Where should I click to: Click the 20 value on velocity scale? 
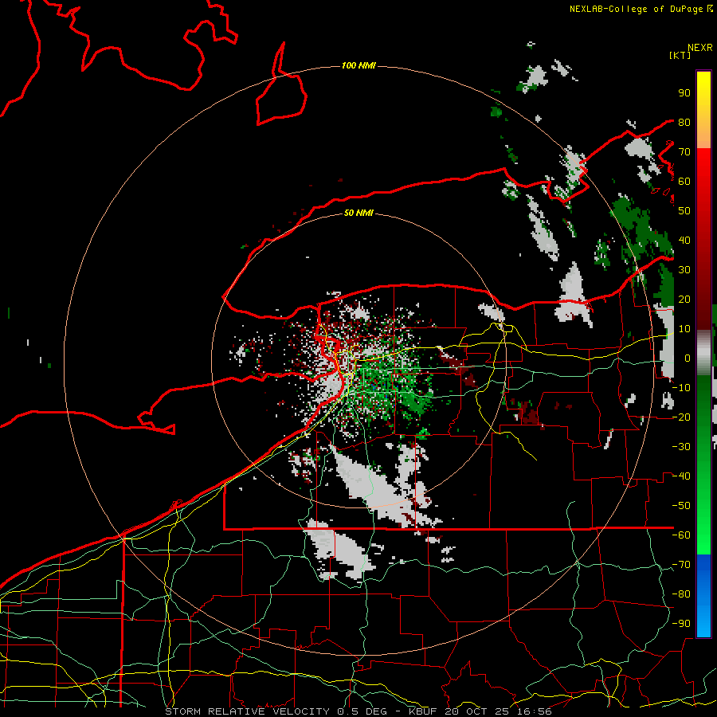click(x=684, y=299)
